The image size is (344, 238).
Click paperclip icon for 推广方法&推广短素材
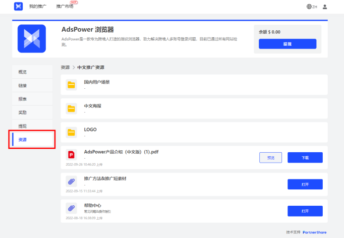click(x=71, y=181)
